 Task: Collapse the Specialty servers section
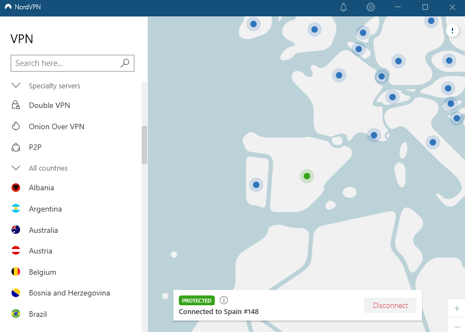(16, 86)
